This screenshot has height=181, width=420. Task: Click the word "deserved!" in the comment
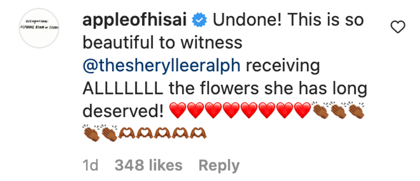[123, 112]
